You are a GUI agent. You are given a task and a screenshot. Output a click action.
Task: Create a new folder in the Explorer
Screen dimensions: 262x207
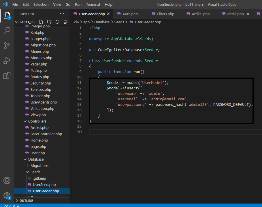[x=49, y=22]
